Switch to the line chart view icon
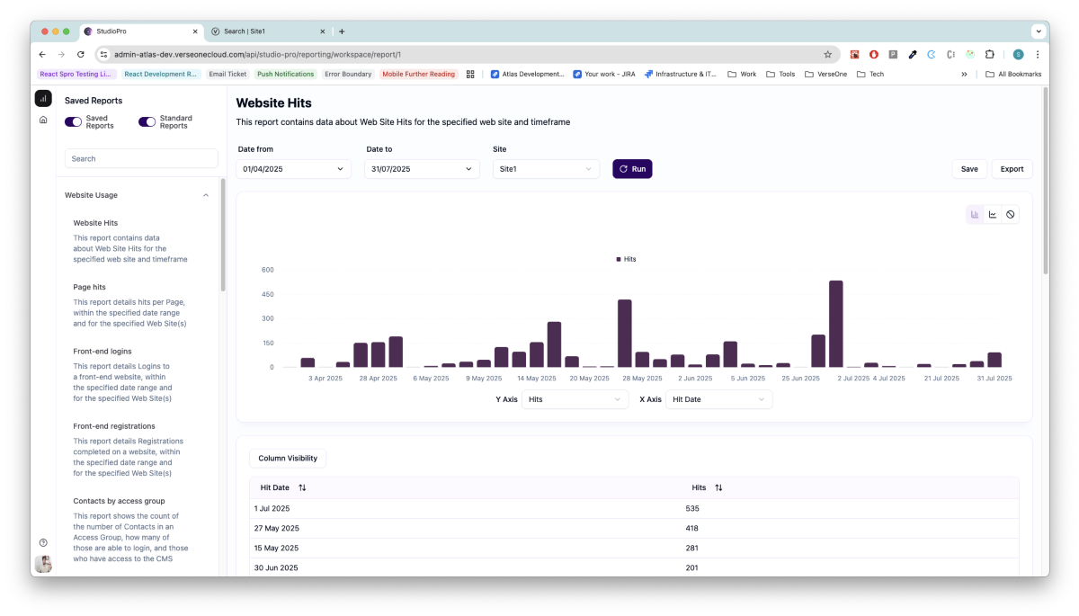This screenshot has width=1079, height=616. coord(993,214)
